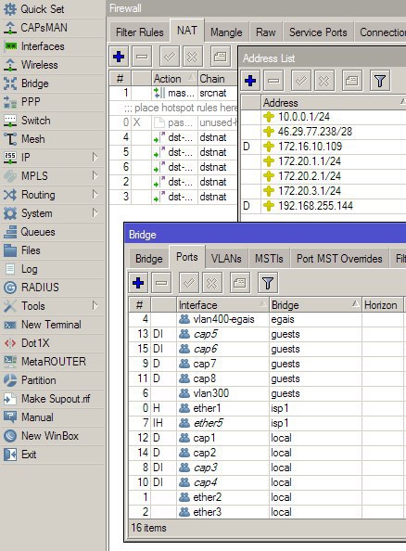The height and width of the screenshot is (551, 406).
Task: Enable bridge port checkmark button
Action: coord(189,283)
